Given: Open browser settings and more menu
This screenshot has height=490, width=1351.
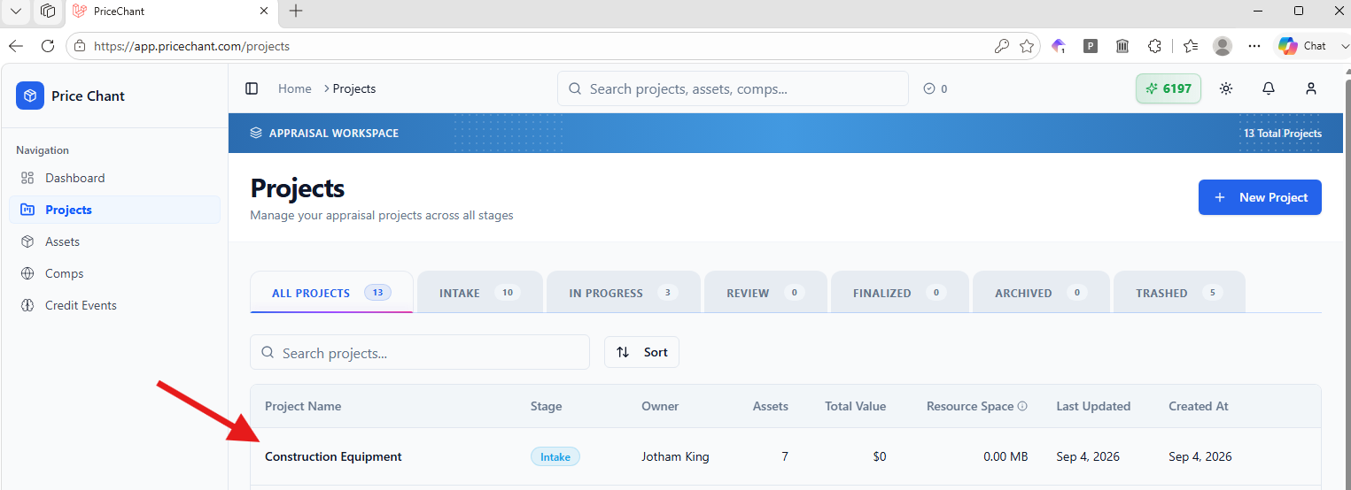Looking at the screenshot, I should pyautogui.click(x=1254, y=46).
